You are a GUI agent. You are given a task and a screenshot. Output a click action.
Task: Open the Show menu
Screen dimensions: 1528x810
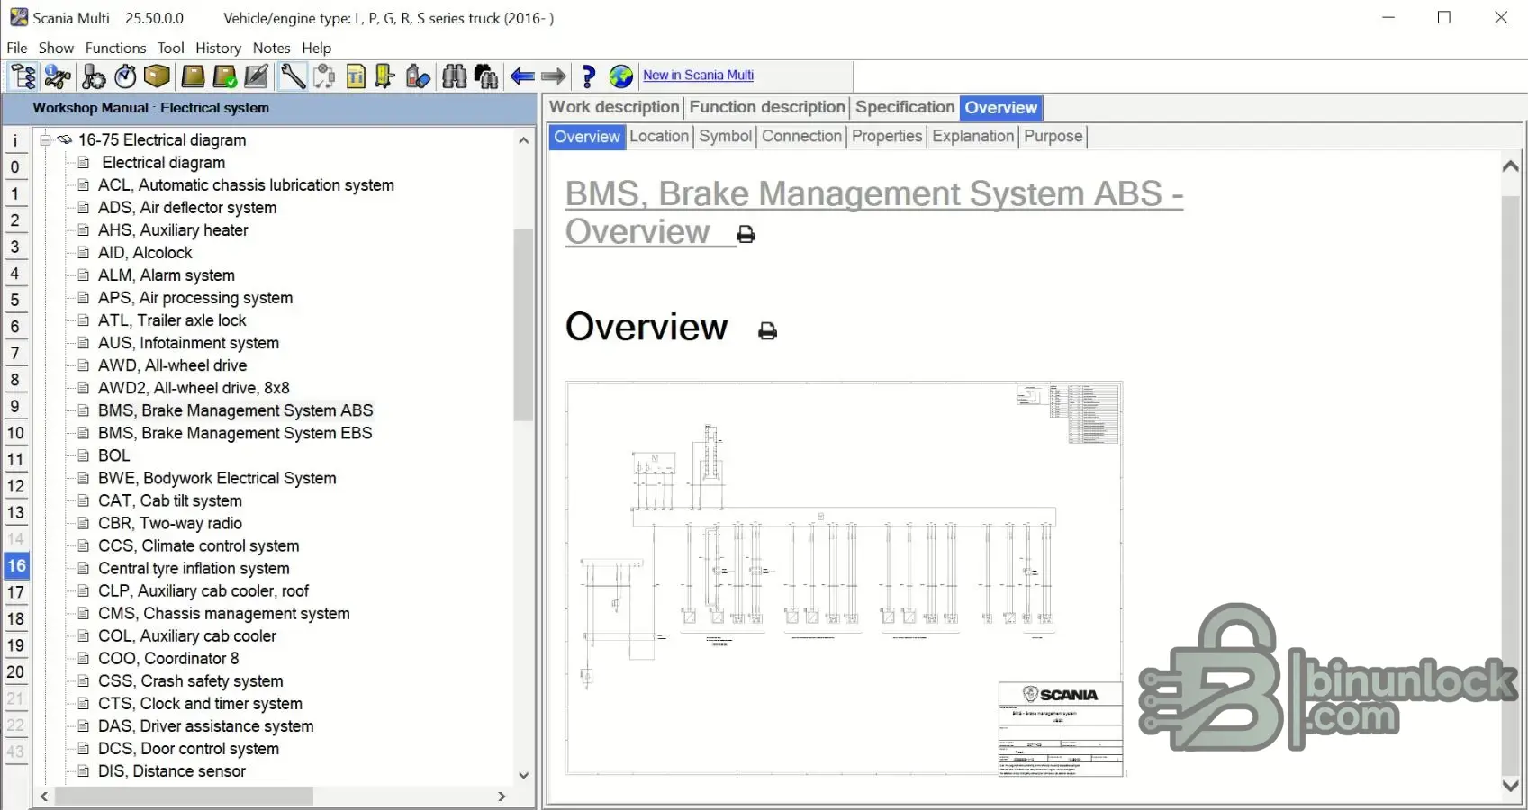56,48
